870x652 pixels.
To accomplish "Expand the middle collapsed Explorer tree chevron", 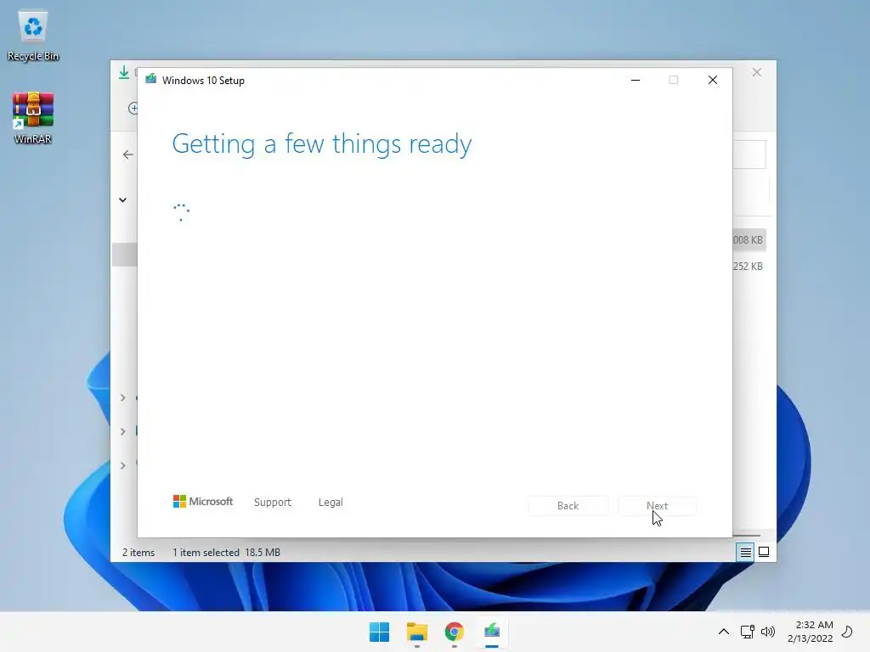I will 122,431.
